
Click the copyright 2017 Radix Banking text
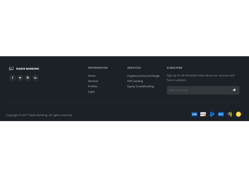[x=39, y=115]
